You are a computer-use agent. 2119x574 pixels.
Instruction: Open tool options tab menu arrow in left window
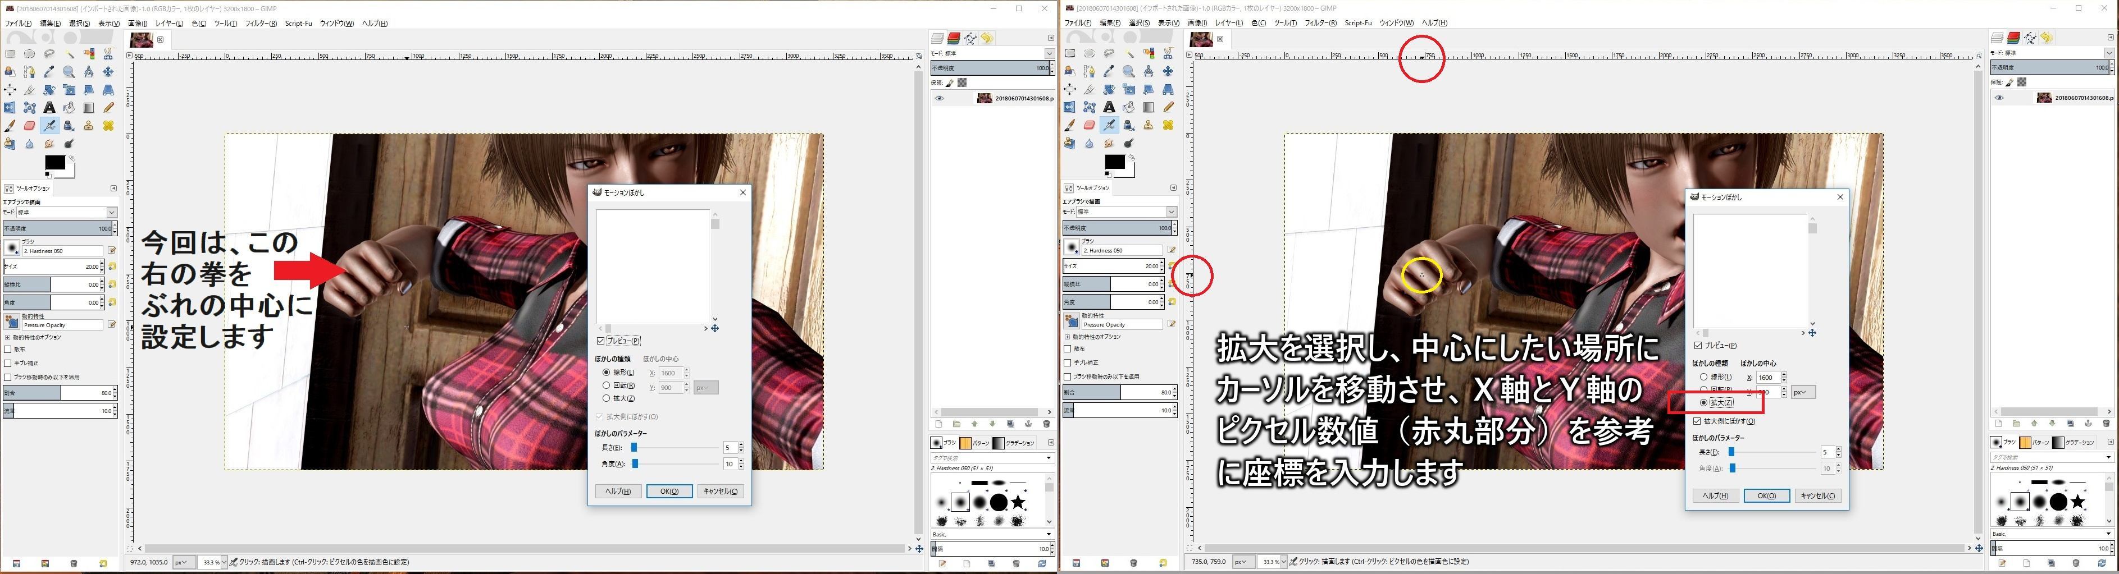coord(113,189)
